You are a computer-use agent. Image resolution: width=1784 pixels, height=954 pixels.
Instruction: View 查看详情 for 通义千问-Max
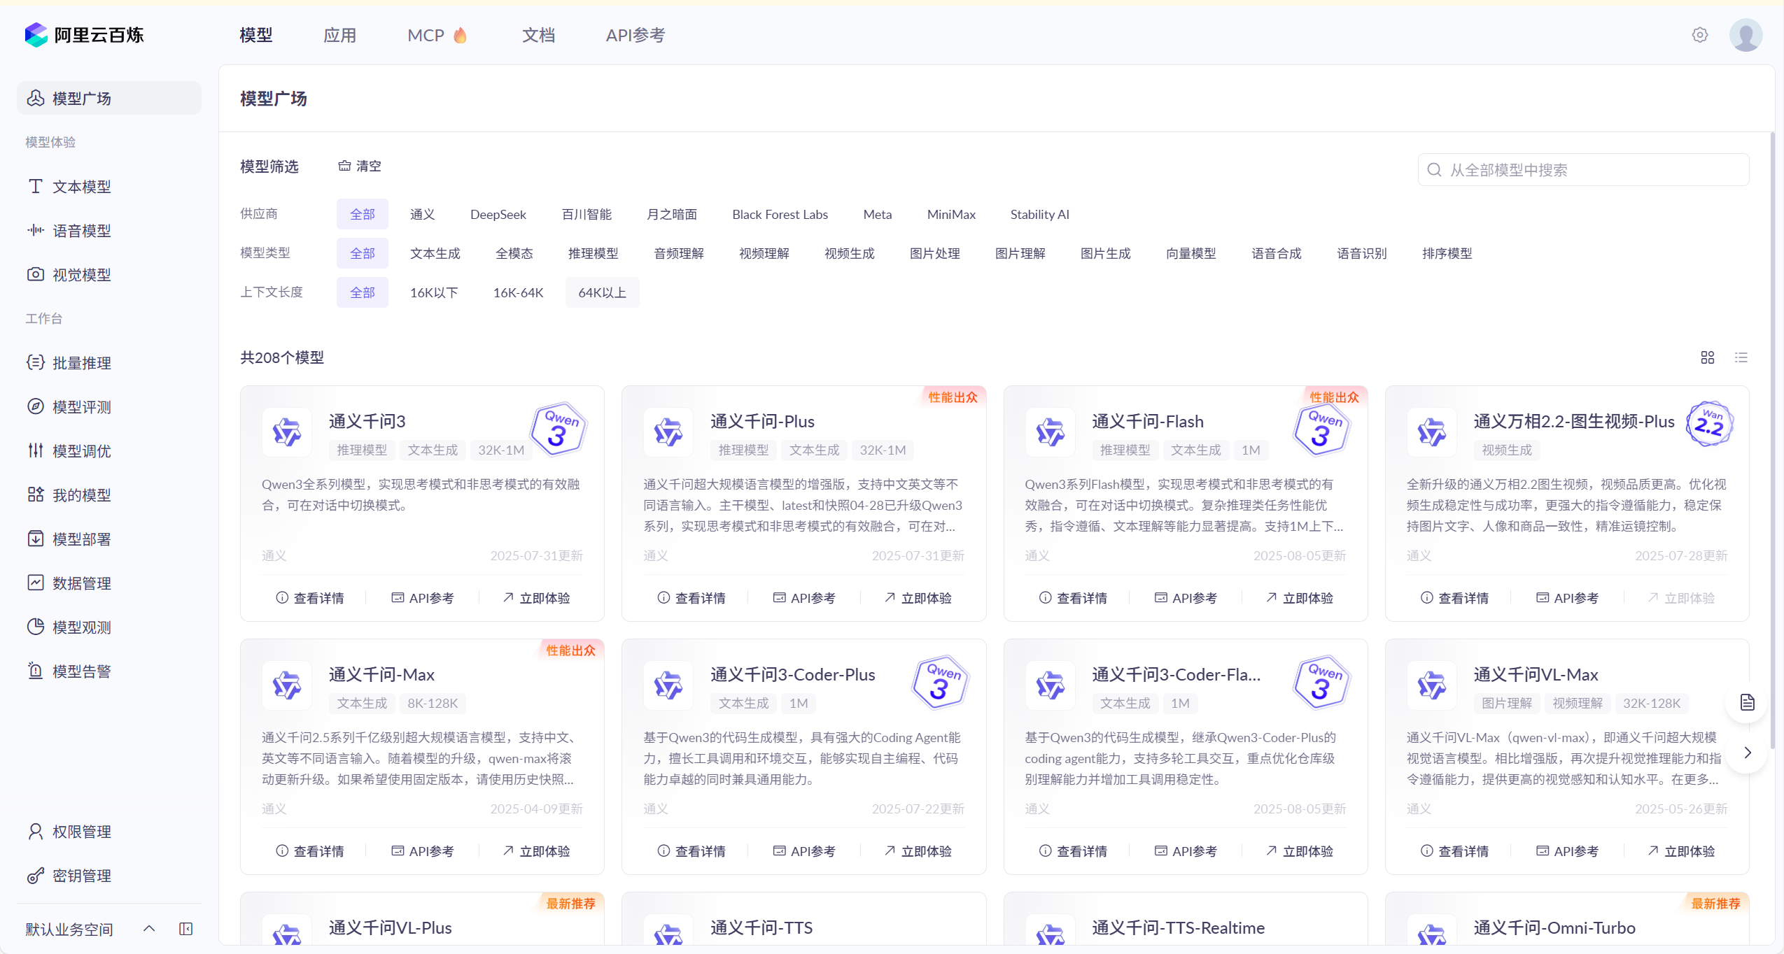309,851
